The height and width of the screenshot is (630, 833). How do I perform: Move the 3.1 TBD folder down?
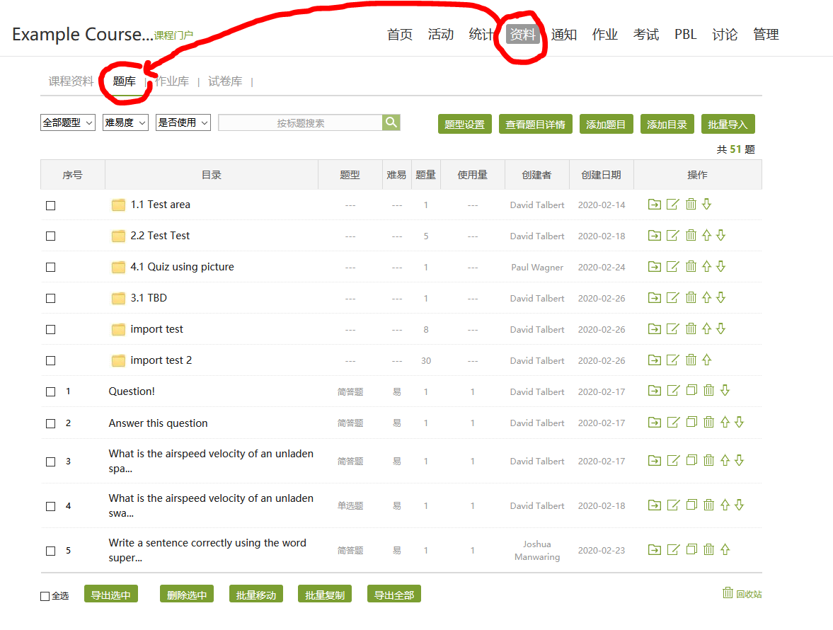(x=721, y=298)
